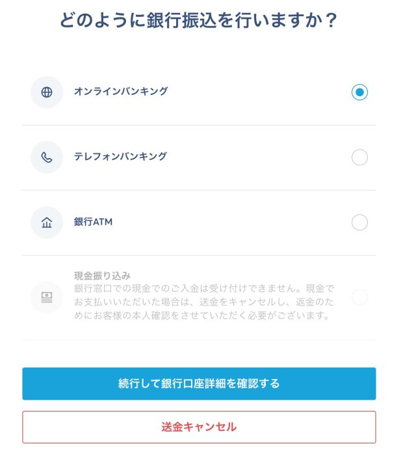Click the オンラインバンキング option label
The width and height of the screenshot is (416, 457).
pos(121,92)
